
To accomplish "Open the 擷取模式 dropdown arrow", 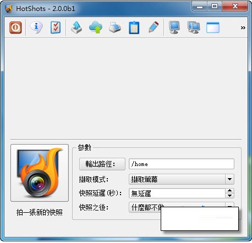I will (x=229, y=179).
